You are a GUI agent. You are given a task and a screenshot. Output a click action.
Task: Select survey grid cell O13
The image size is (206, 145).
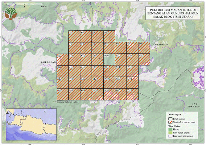click(x=132, y=94)
